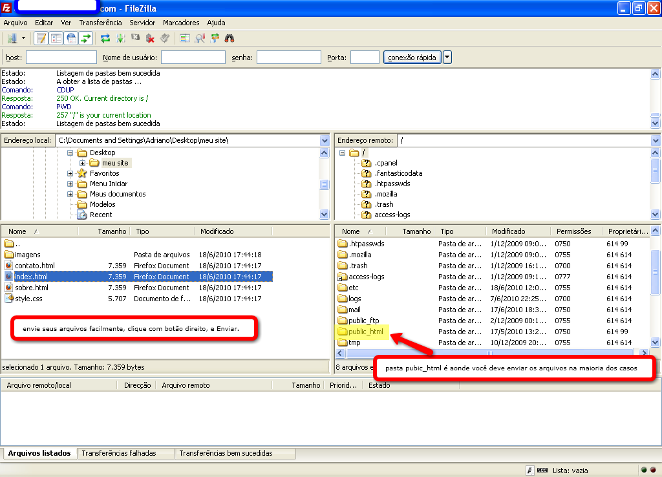662x477 pixels.
Task: Open the Editar menu
Action: point(44,23)
